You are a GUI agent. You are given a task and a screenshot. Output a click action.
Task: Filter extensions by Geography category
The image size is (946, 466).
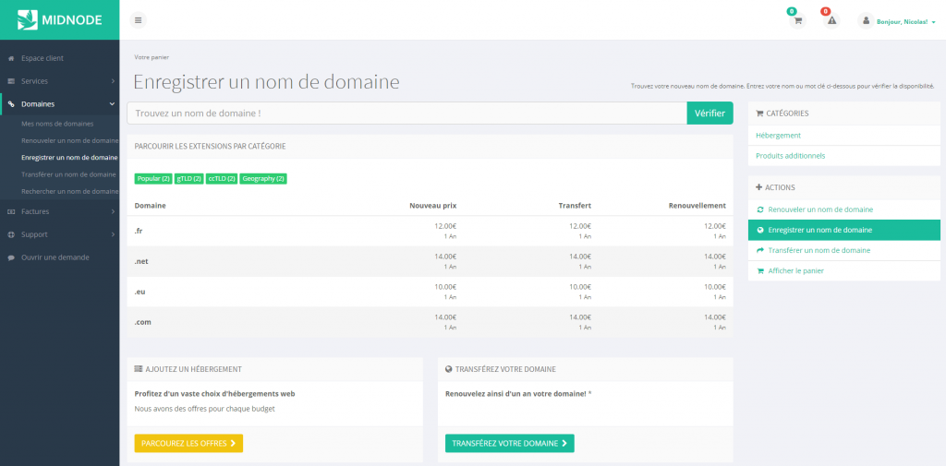click(263, 178)
